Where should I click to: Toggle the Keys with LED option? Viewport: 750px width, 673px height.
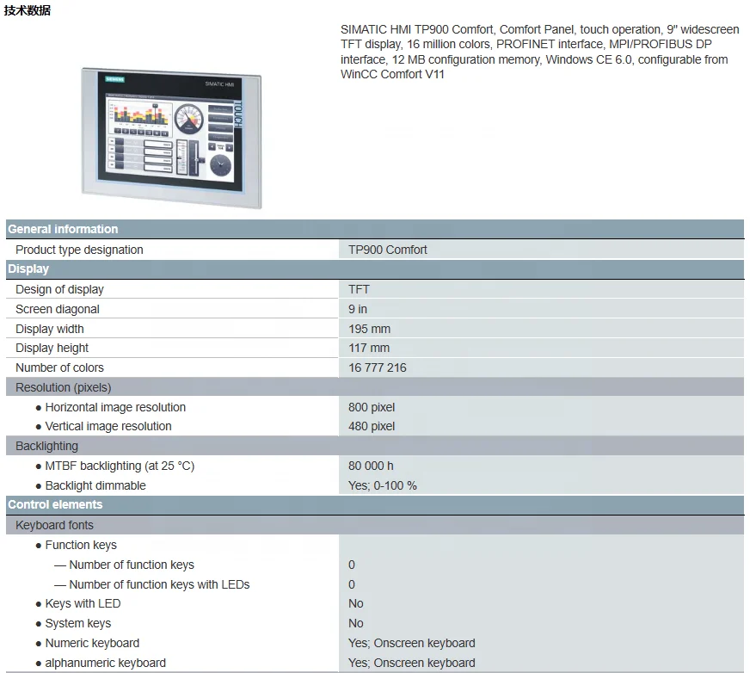click(x=83, y=602)
